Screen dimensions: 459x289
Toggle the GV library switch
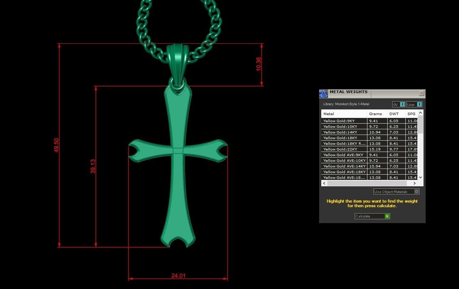[398, 104]
